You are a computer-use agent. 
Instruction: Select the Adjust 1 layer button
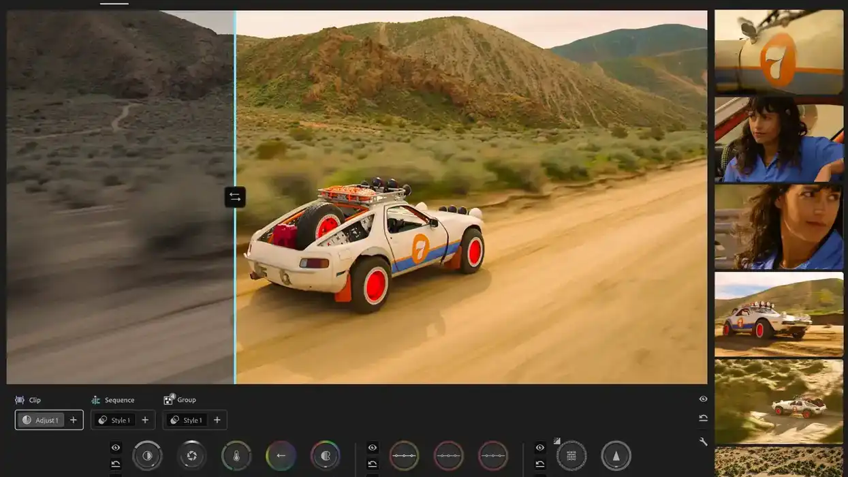point(40,420)
